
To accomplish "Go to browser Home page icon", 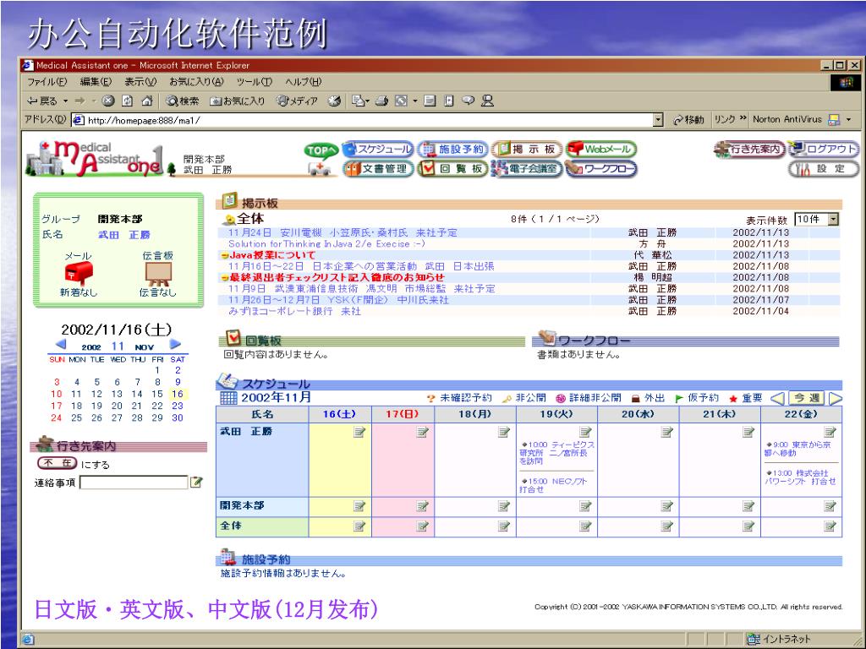I will click(147, 101).
